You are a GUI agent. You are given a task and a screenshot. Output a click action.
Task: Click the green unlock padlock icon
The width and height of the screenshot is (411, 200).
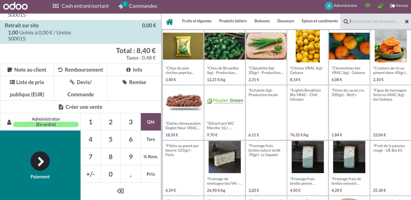point(381,6)
